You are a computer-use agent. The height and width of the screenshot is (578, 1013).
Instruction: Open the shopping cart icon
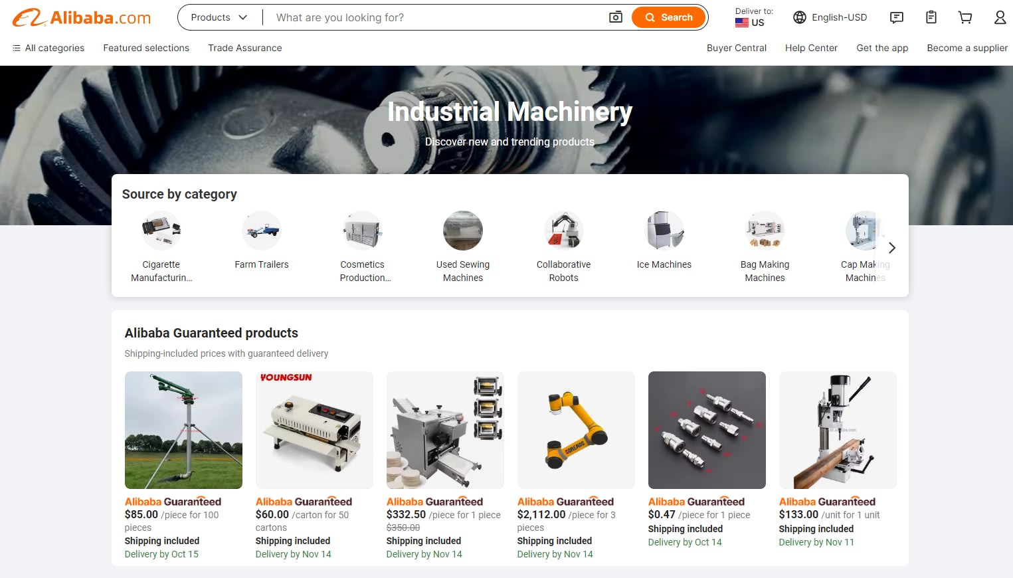pyautogui.click(x=965, y=17)
